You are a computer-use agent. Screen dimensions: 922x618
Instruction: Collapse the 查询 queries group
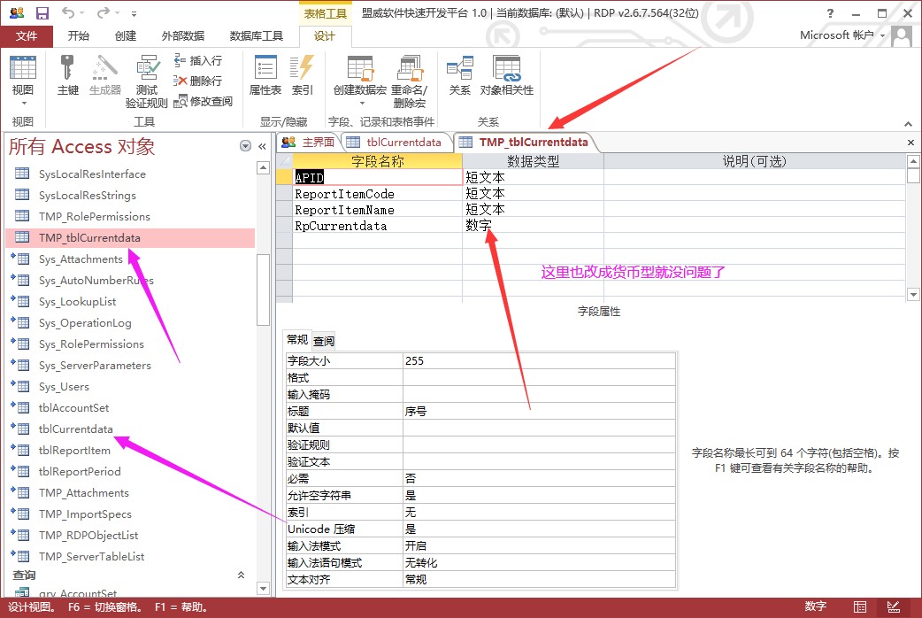[241, 575]
